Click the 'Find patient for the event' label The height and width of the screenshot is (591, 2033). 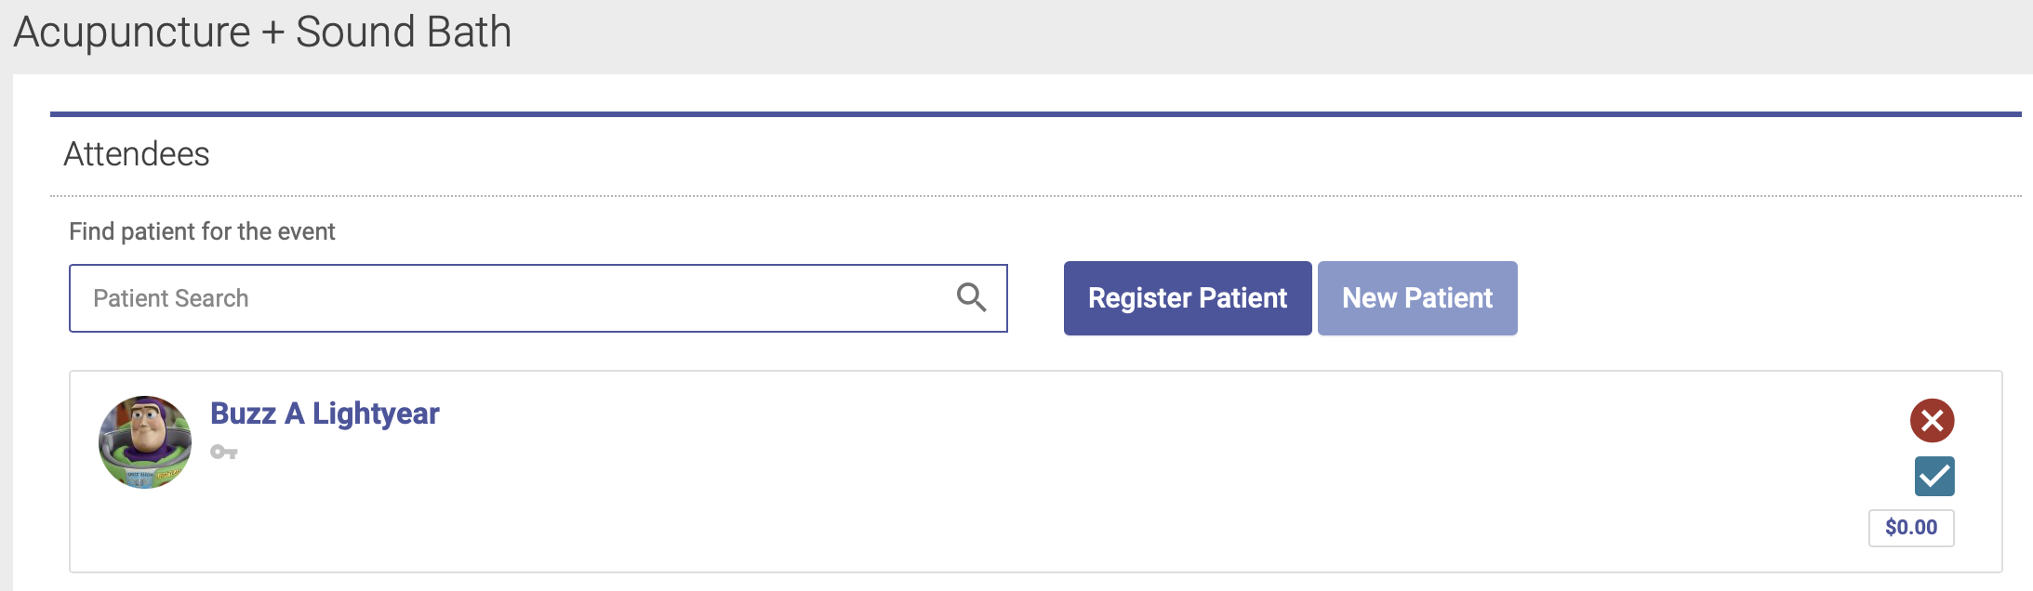pos(202,231)
